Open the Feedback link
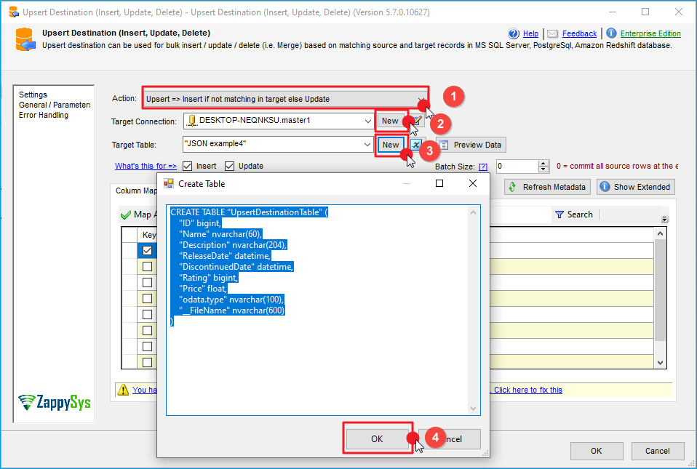The height and width of the screenshot is (469, 697). [x=579, y=33]
